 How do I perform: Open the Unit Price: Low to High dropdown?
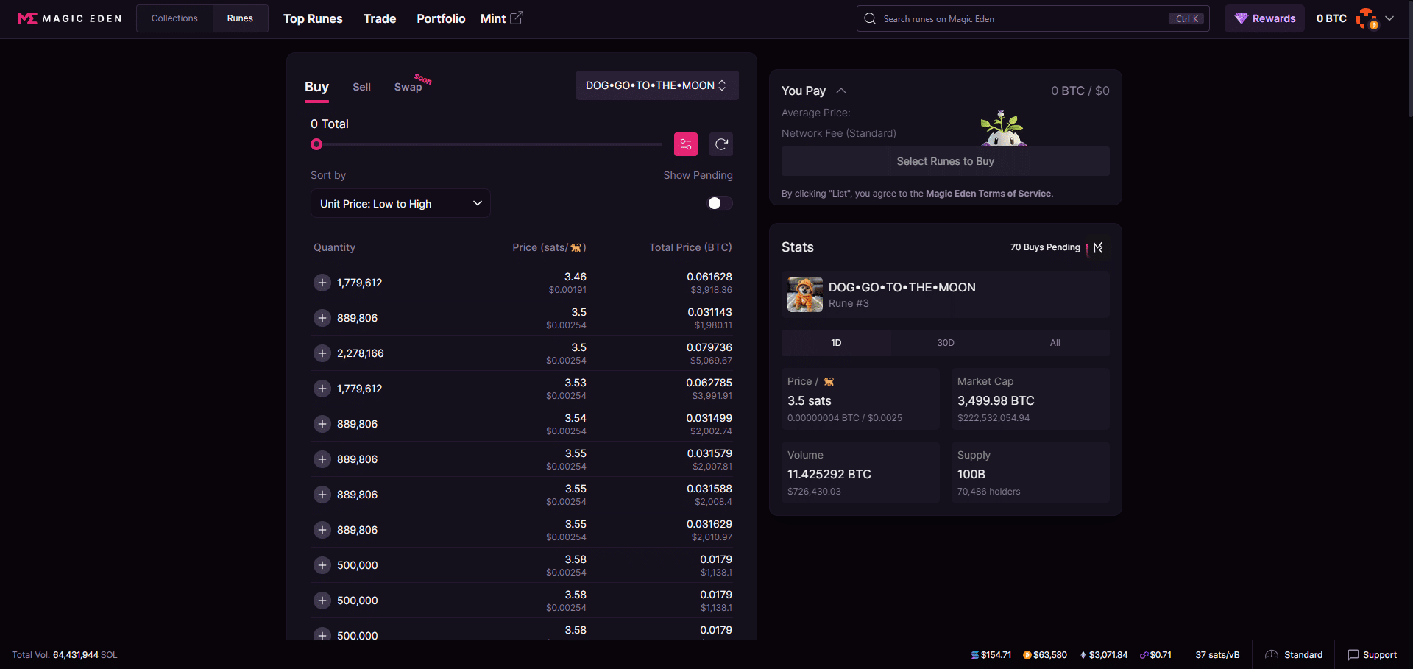pyautogui.click(x=400, y=203)
